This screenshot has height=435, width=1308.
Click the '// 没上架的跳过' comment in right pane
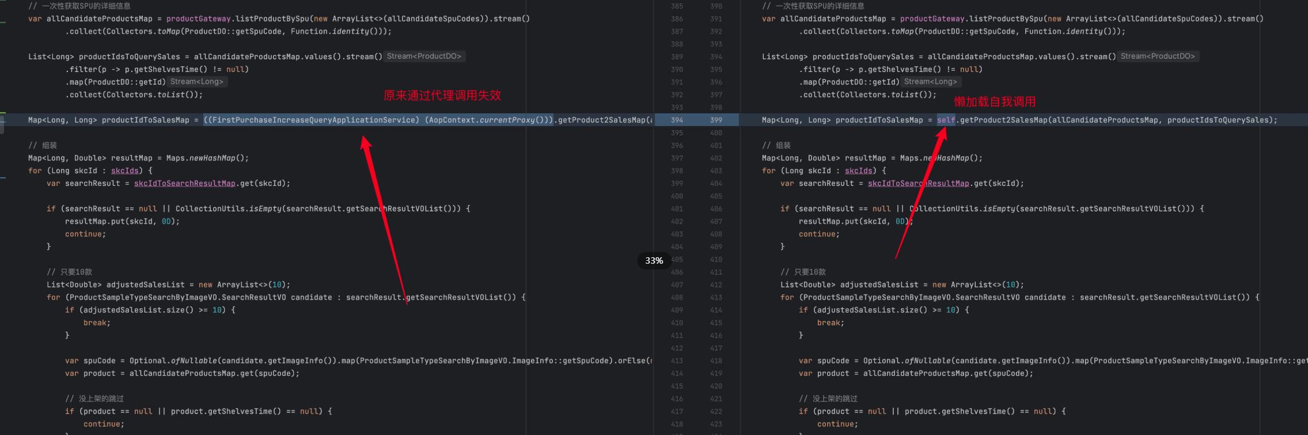click(828, 398)
